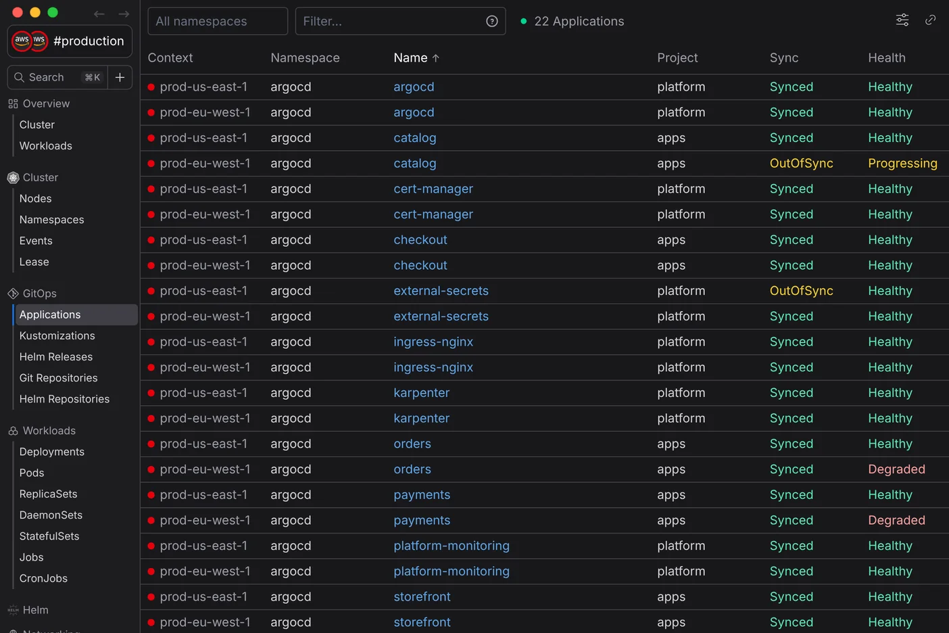The image size is (949, 633).
Task: Click the sort arrow beside Name
Action: pyautogui.click(x=436, y=58)
